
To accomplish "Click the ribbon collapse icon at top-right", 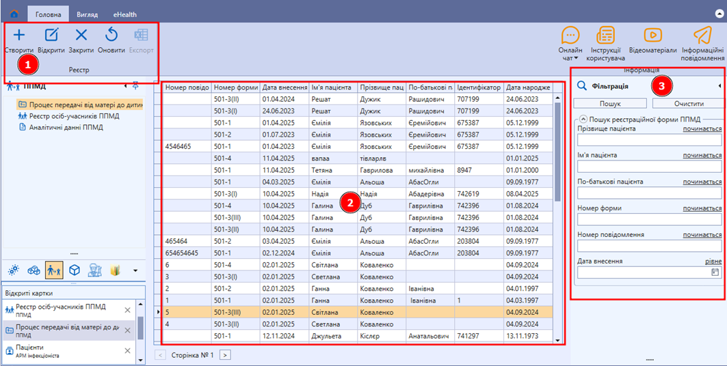I will click(x=719, y=14).
